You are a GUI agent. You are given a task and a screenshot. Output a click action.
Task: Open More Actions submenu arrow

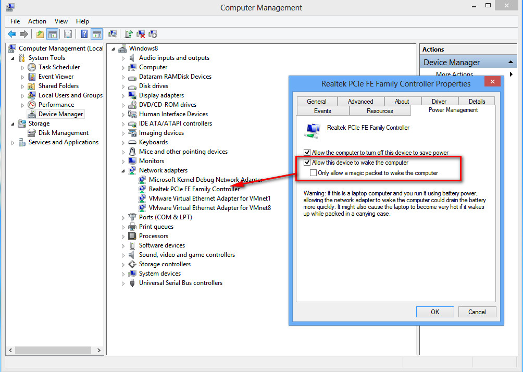click(511, 74)
